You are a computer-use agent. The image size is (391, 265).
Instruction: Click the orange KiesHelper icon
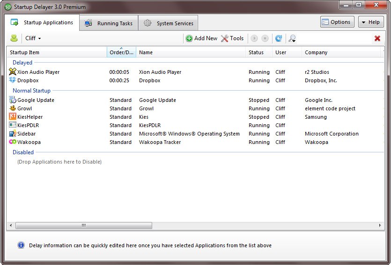pos(13,116)
